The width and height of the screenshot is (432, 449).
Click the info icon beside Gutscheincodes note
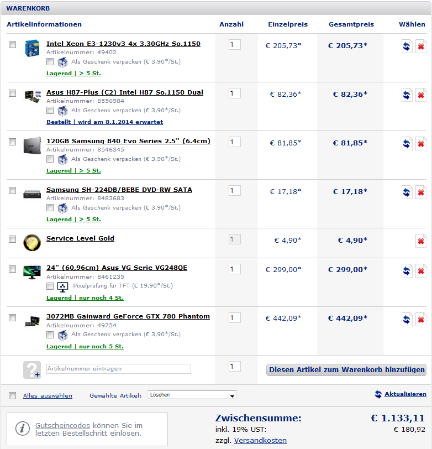(23, 429)
